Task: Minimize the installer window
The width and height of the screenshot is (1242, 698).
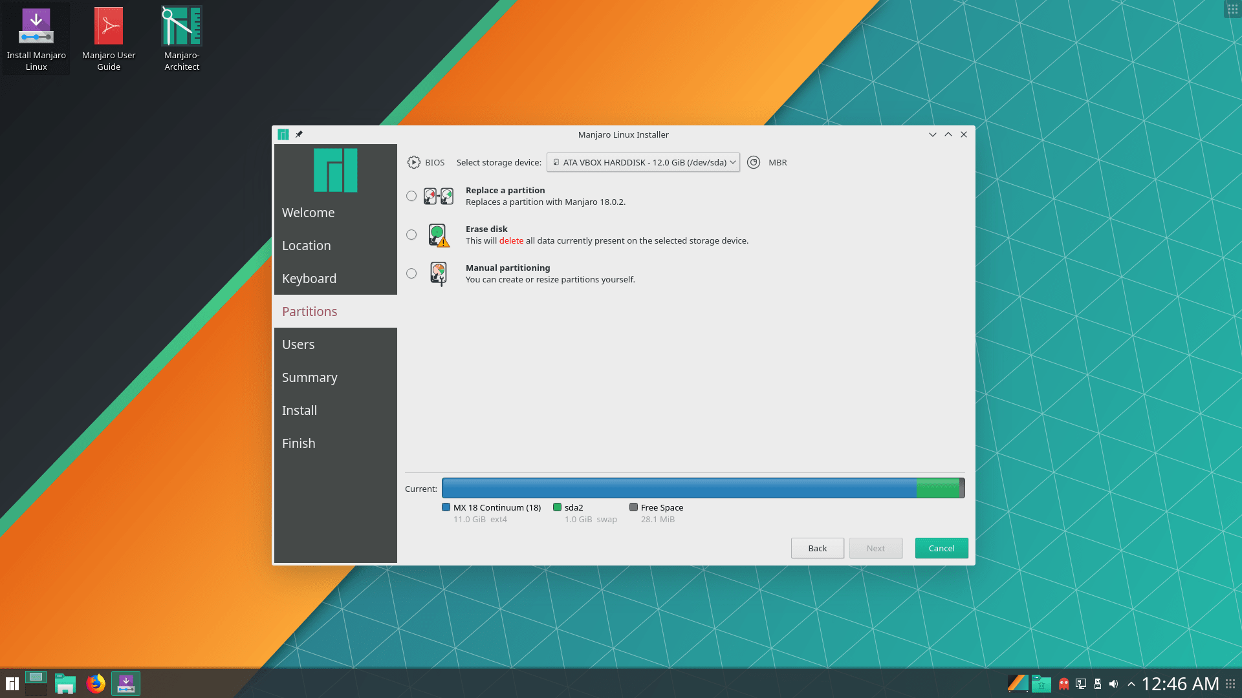Action: 932,134
